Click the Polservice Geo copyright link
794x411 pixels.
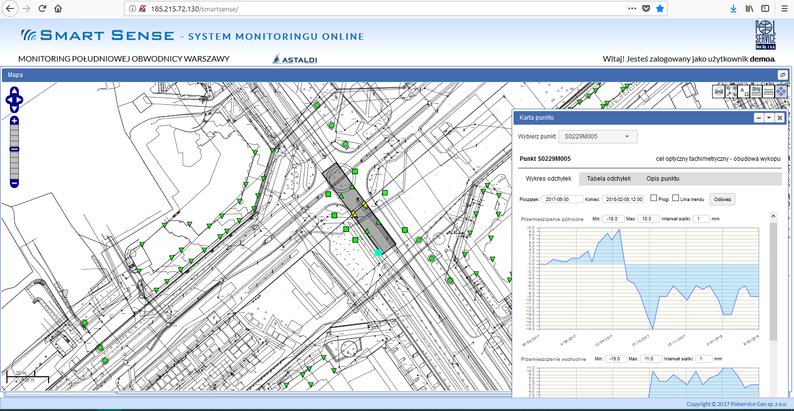coord(736,404)
